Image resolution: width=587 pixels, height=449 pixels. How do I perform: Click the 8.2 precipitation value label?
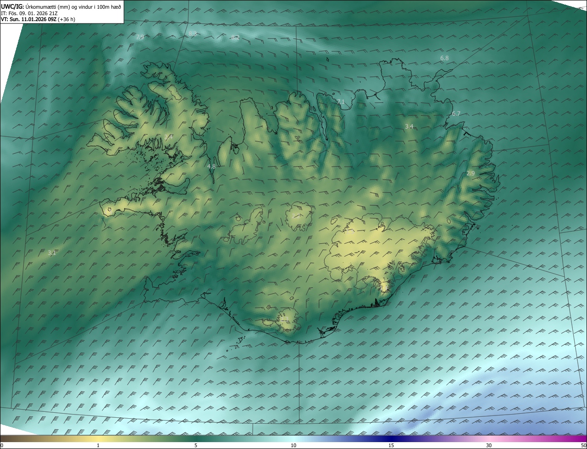pos(235,38)
